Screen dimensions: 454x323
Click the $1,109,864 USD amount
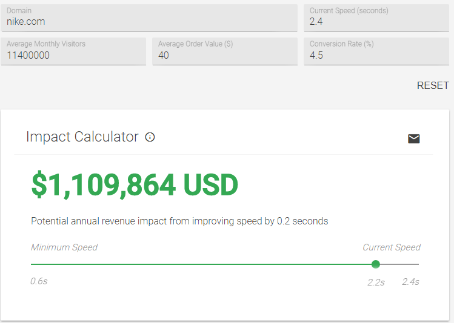[135, 185]
